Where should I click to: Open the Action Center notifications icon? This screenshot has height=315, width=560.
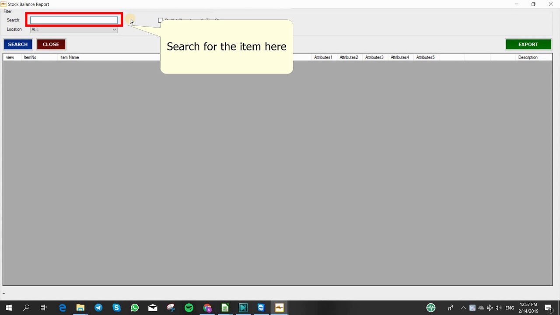[549, 308]
